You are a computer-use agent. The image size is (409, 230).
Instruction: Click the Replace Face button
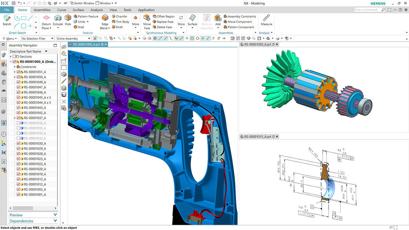163,21
